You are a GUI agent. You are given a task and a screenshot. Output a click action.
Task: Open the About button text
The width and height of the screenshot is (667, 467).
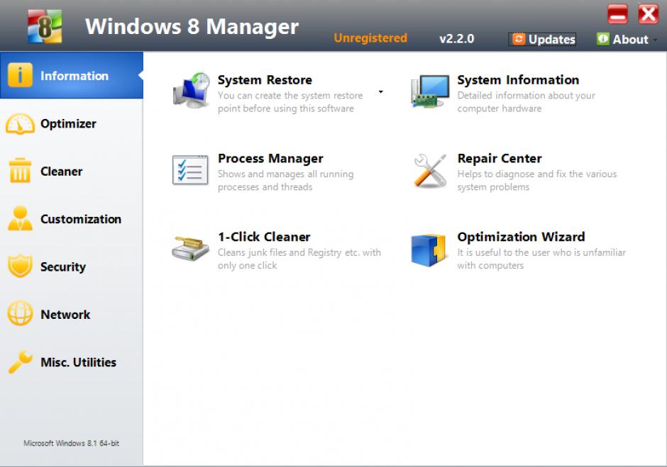[630, 40]
